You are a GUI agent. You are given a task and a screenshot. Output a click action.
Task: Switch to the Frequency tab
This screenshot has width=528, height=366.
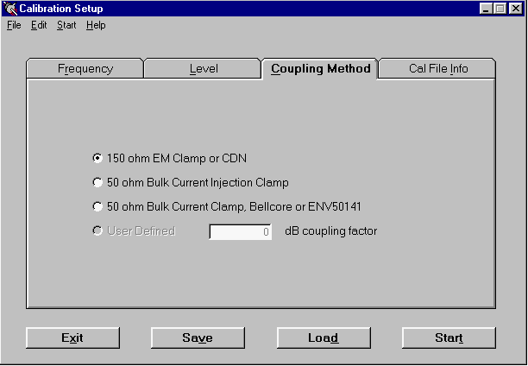(85, 69)
